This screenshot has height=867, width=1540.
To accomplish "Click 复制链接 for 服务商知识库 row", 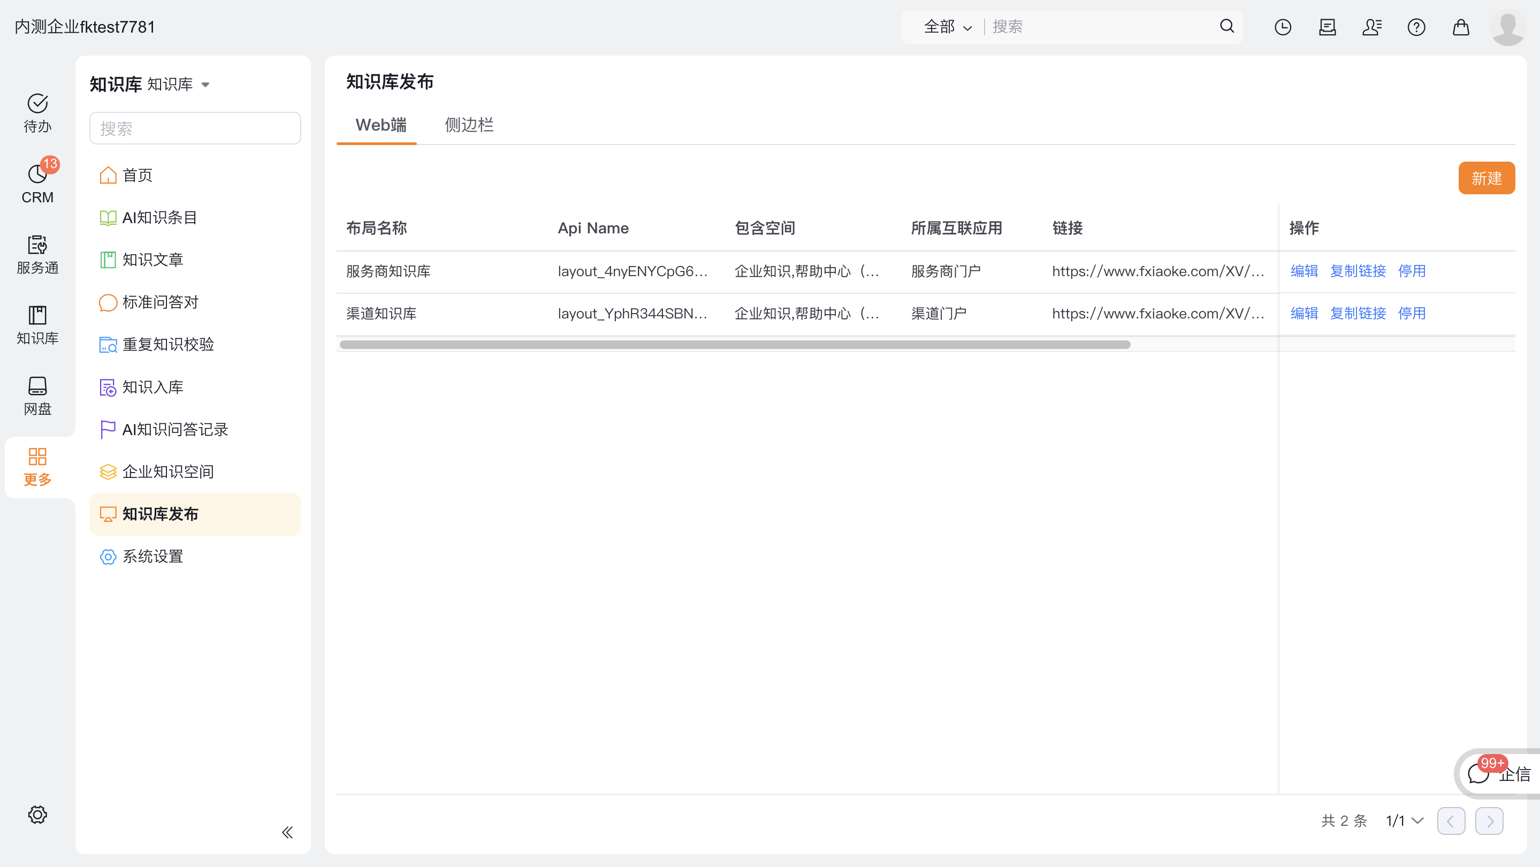I will click(x=1357, y=271).
